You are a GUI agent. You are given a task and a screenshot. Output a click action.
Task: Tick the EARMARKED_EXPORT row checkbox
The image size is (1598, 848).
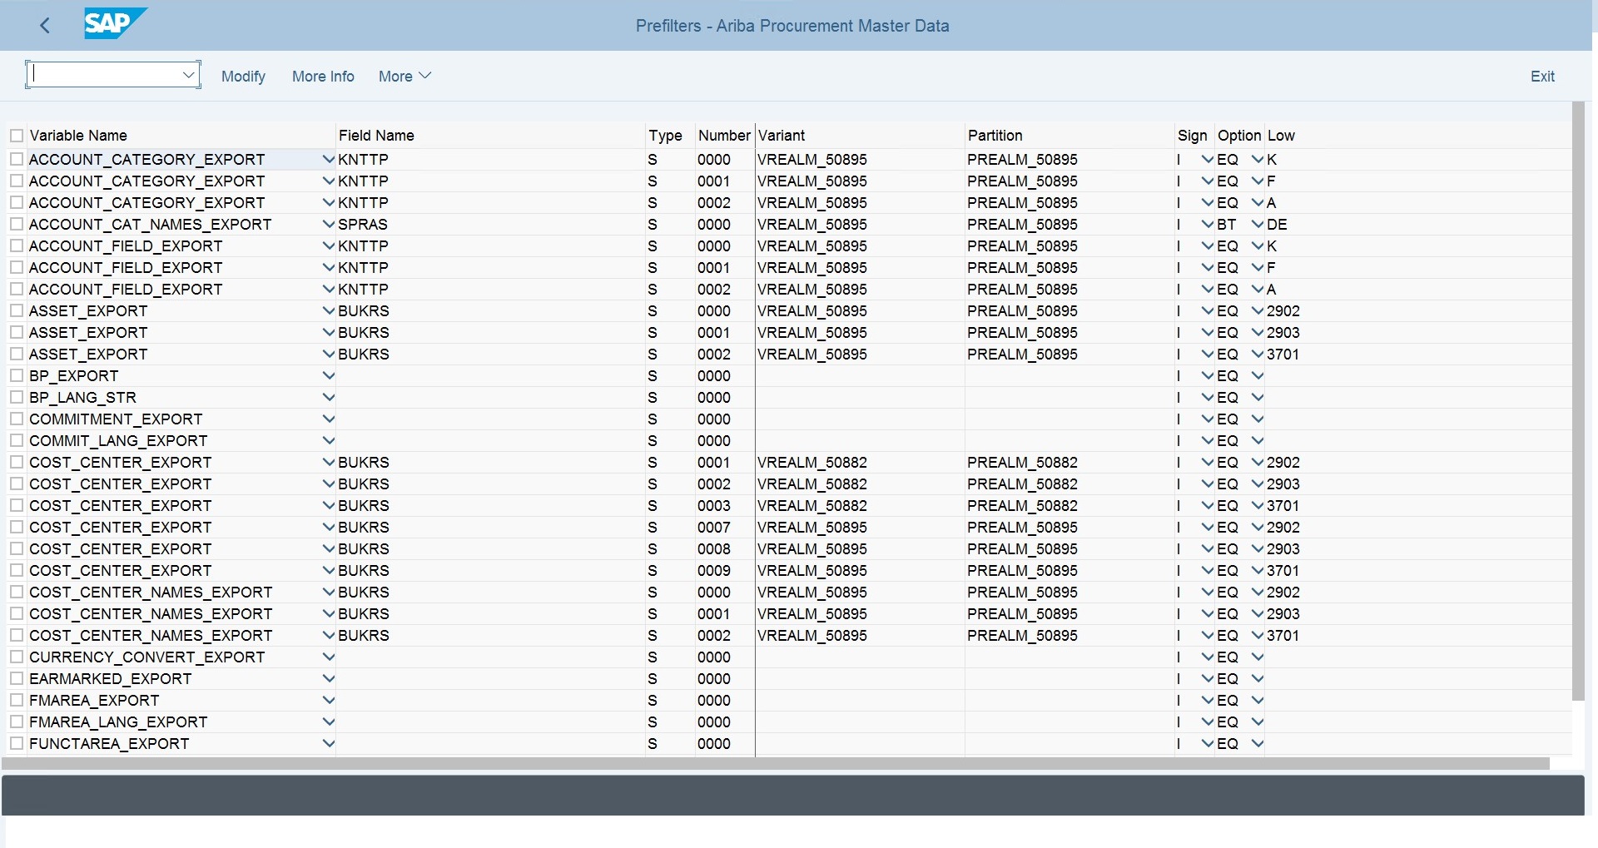(17, 678)
